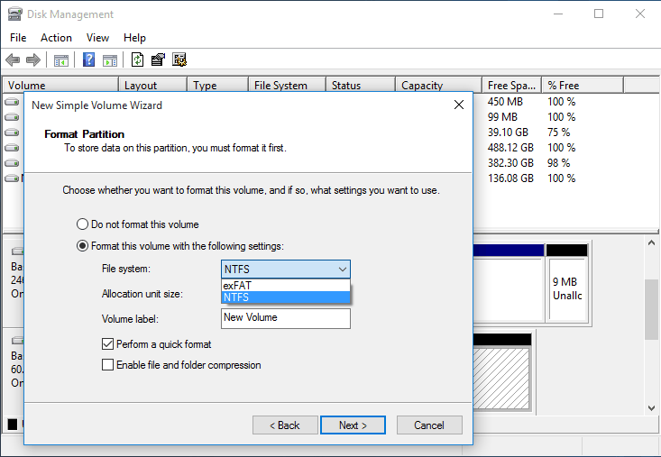
Task: Open the View menu
Action: (97, 38)
